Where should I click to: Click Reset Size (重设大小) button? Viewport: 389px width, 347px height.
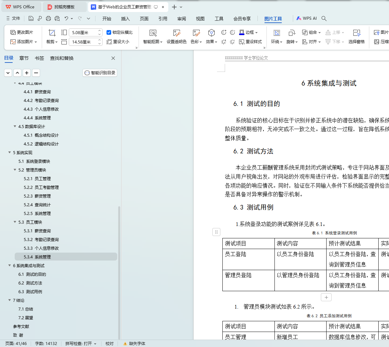coord(118,42)
